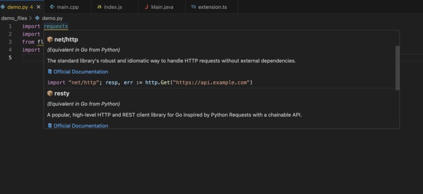
Task: Open the extension.ts tab
Action: tap(213, 7)
